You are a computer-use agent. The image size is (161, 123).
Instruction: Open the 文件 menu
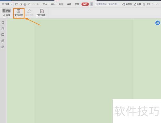pyautogui.click(x=5, y=4)
